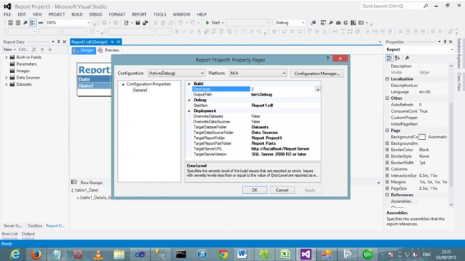Click the New button in Report Data

pyautogui.click(x=9, y=50)
